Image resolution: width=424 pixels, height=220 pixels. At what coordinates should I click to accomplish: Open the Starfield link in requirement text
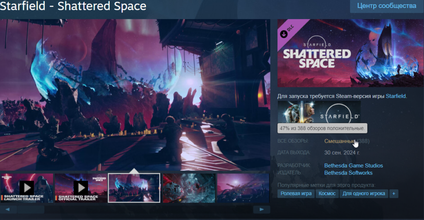pyautogui.click(x=395, y=96)
